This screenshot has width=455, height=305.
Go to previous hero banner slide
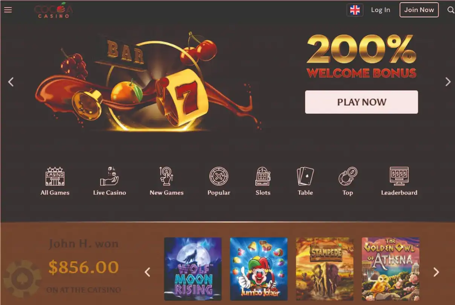(11, 82)
